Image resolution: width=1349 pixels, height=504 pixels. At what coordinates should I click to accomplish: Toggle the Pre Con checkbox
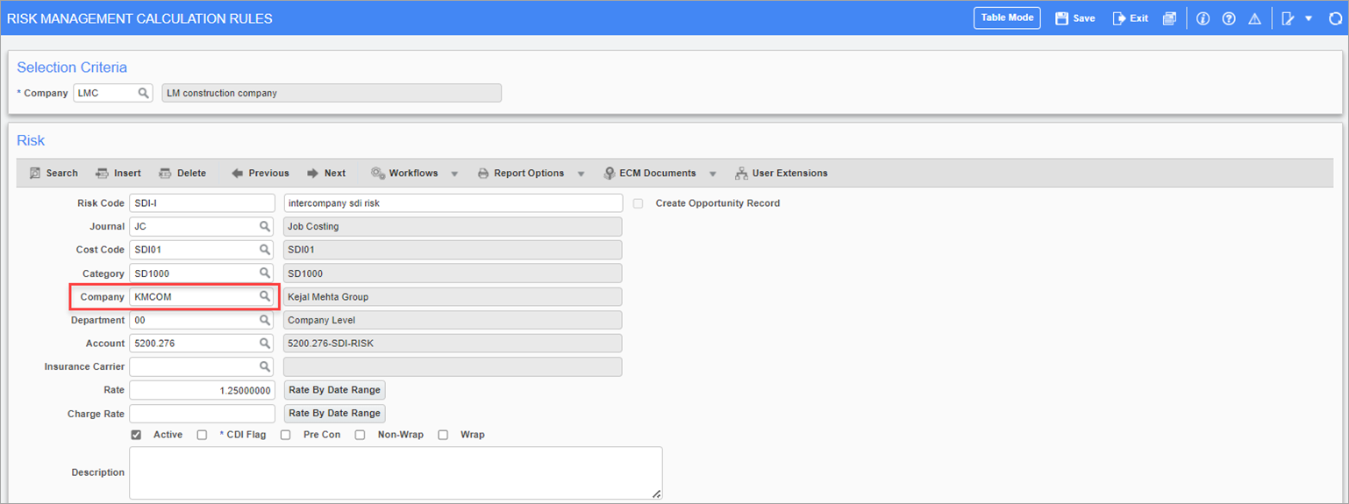point(286,435)
